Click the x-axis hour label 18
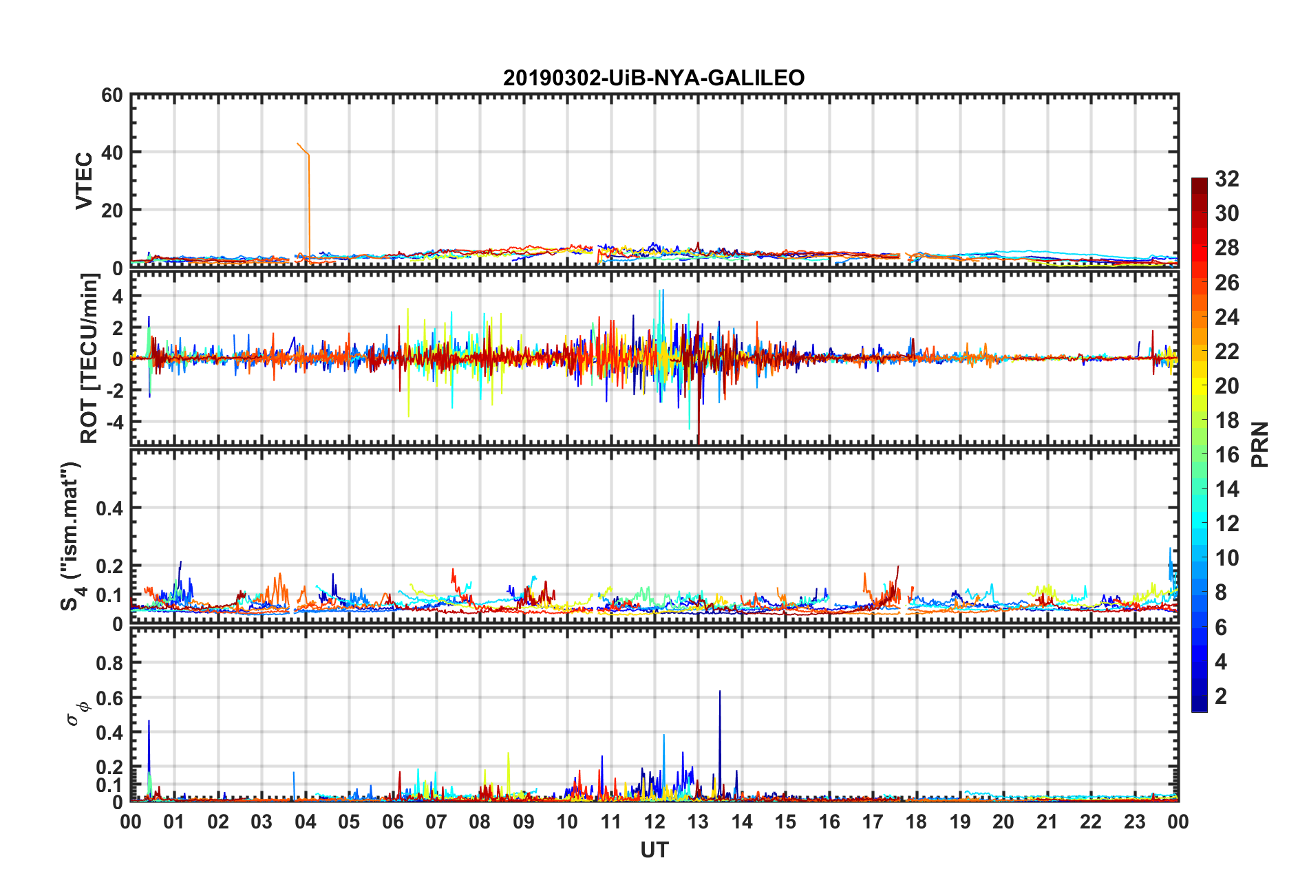 [916, 822]
